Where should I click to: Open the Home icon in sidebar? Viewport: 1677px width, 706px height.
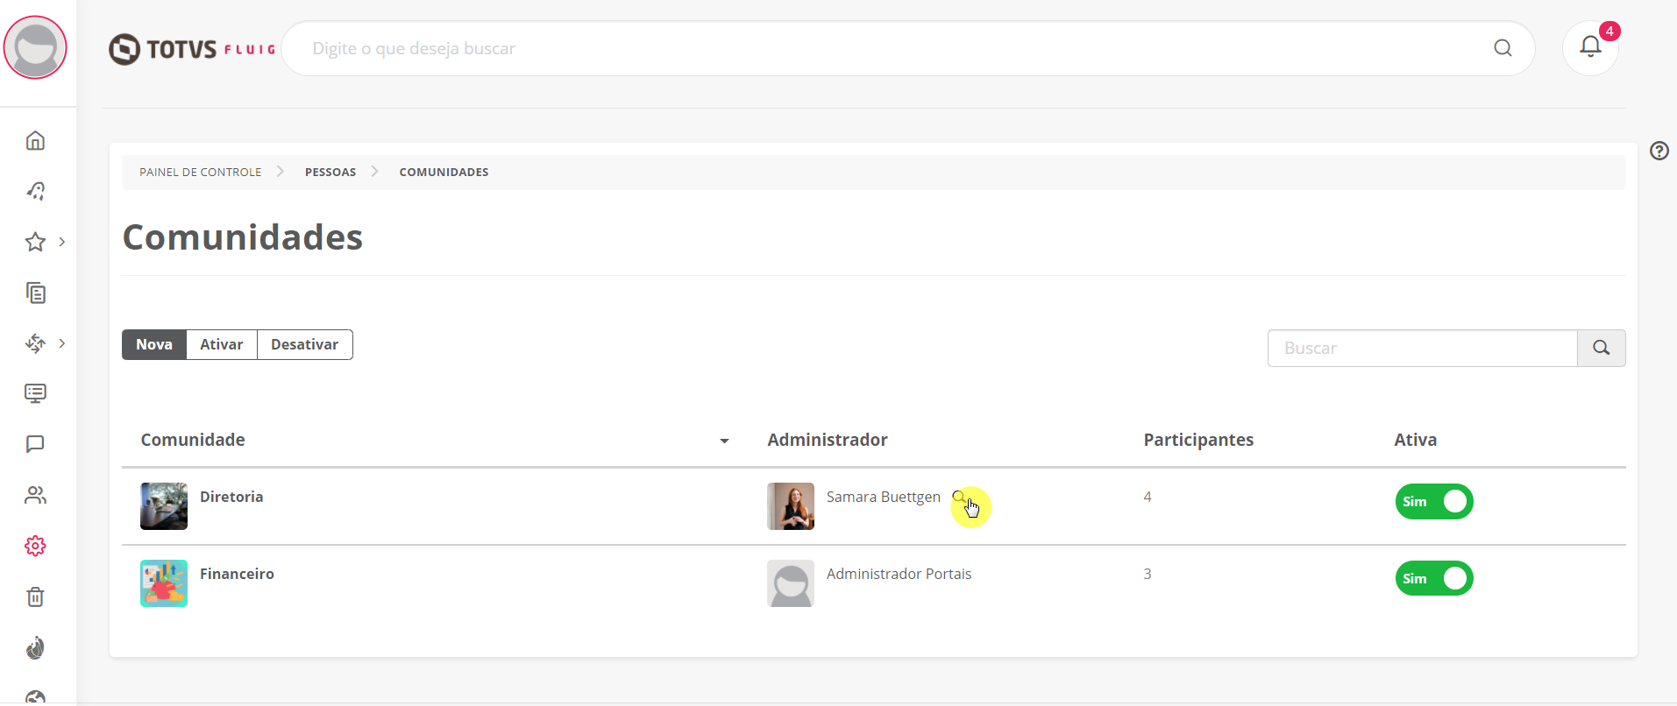tap(35, 140)
